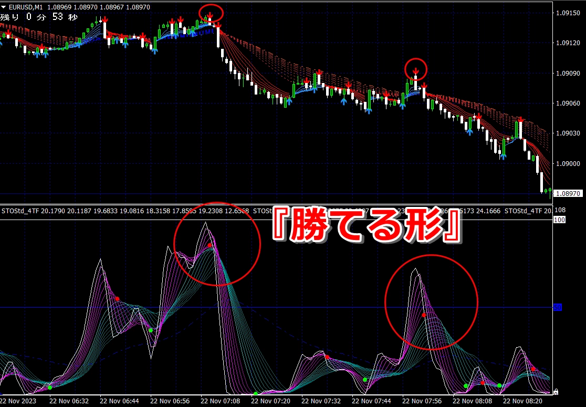Click the 22 Nov 2023 date label
Viewport: 586px width, 407px height.
[x=19, y=401]
